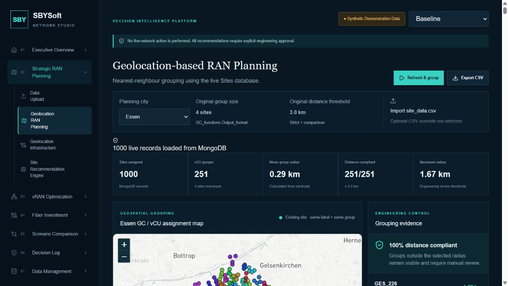Click the Mean group radius 0.29 km card
Screen dimensions: 508x286
click(300, 174)
